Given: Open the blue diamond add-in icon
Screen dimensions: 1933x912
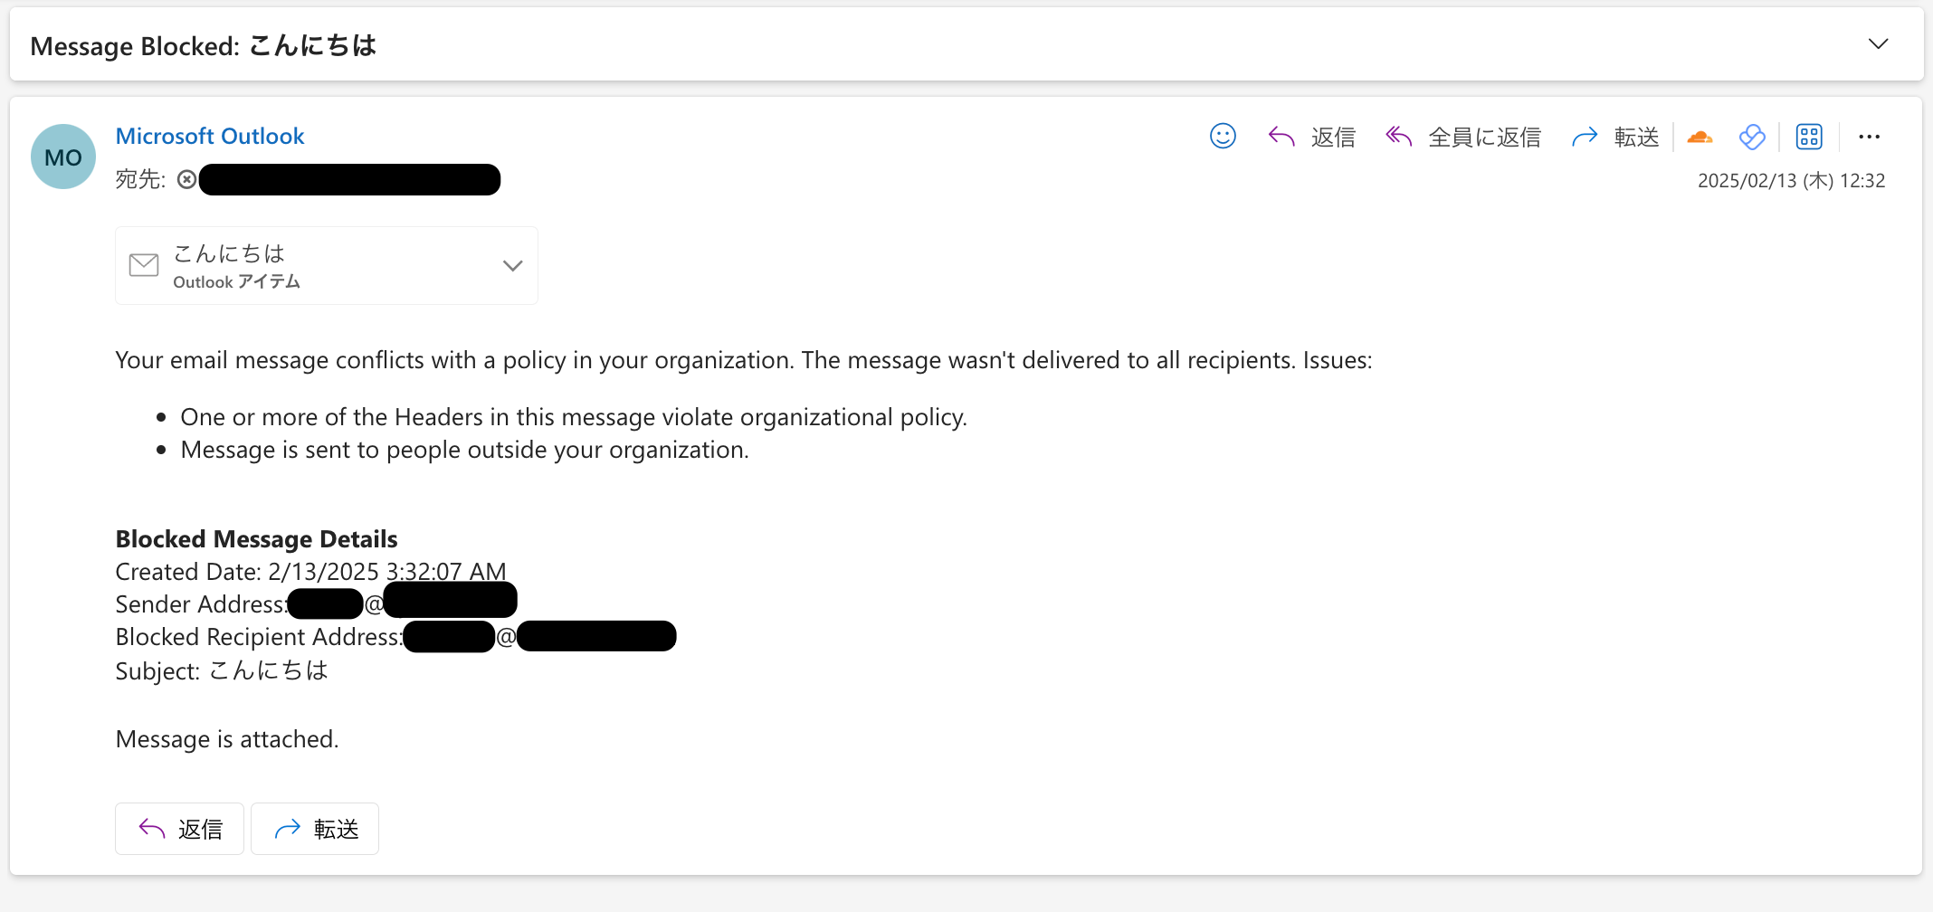Looking at the screenshot, I should (1752, 137).
